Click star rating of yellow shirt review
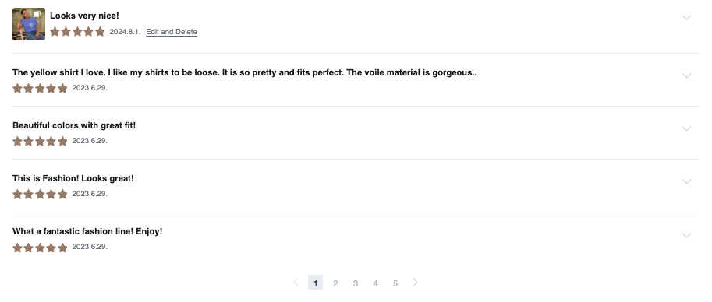Viewport: 712px width, 302px height. (x=40, y=88)
